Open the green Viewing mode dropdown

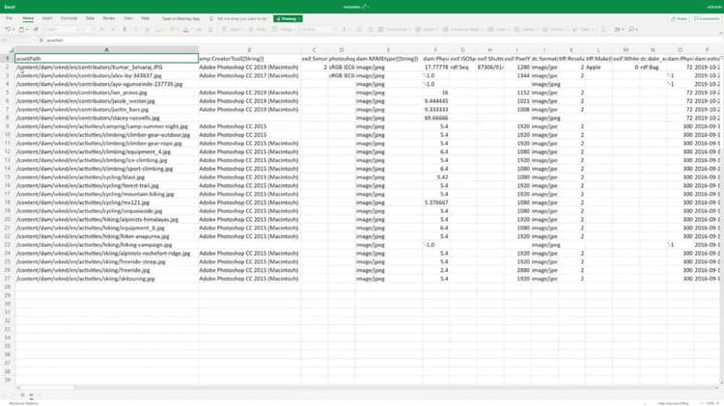[x=288, y=19]
